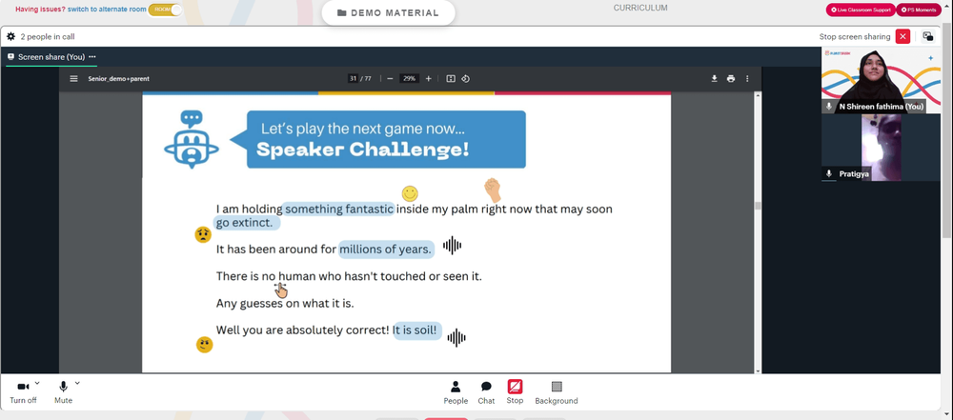Click the fit to page icon
Screen dimensions: 953x420
coord(451,78)
